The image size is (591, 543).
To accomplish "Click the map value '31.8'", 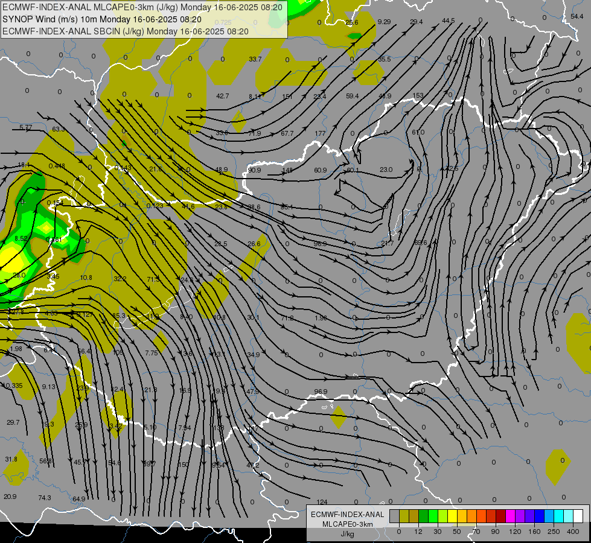I will 11,459.
